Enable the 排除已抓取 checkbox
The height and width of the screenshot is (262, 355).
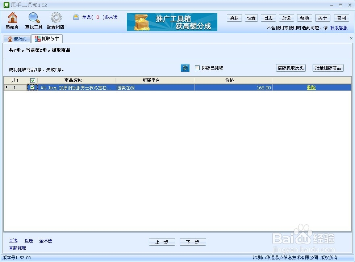(197, 68)
